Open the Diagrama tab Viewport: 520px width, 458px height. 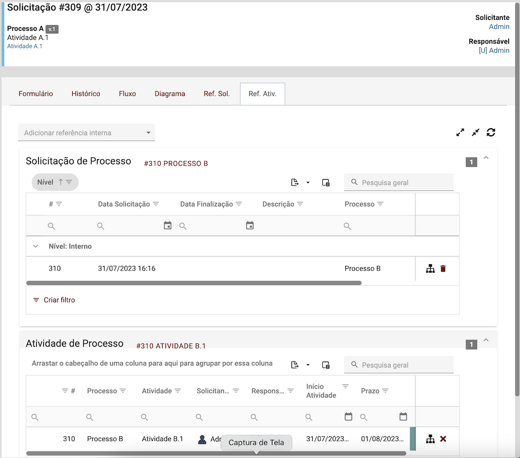pos(170,94)
